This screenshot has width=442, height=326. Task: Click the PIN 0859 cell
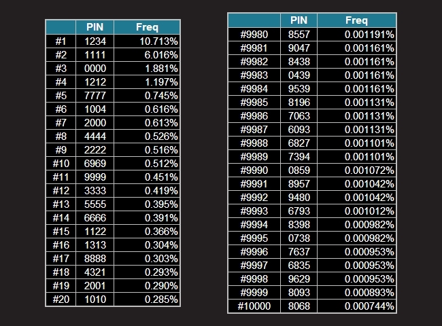299,170
